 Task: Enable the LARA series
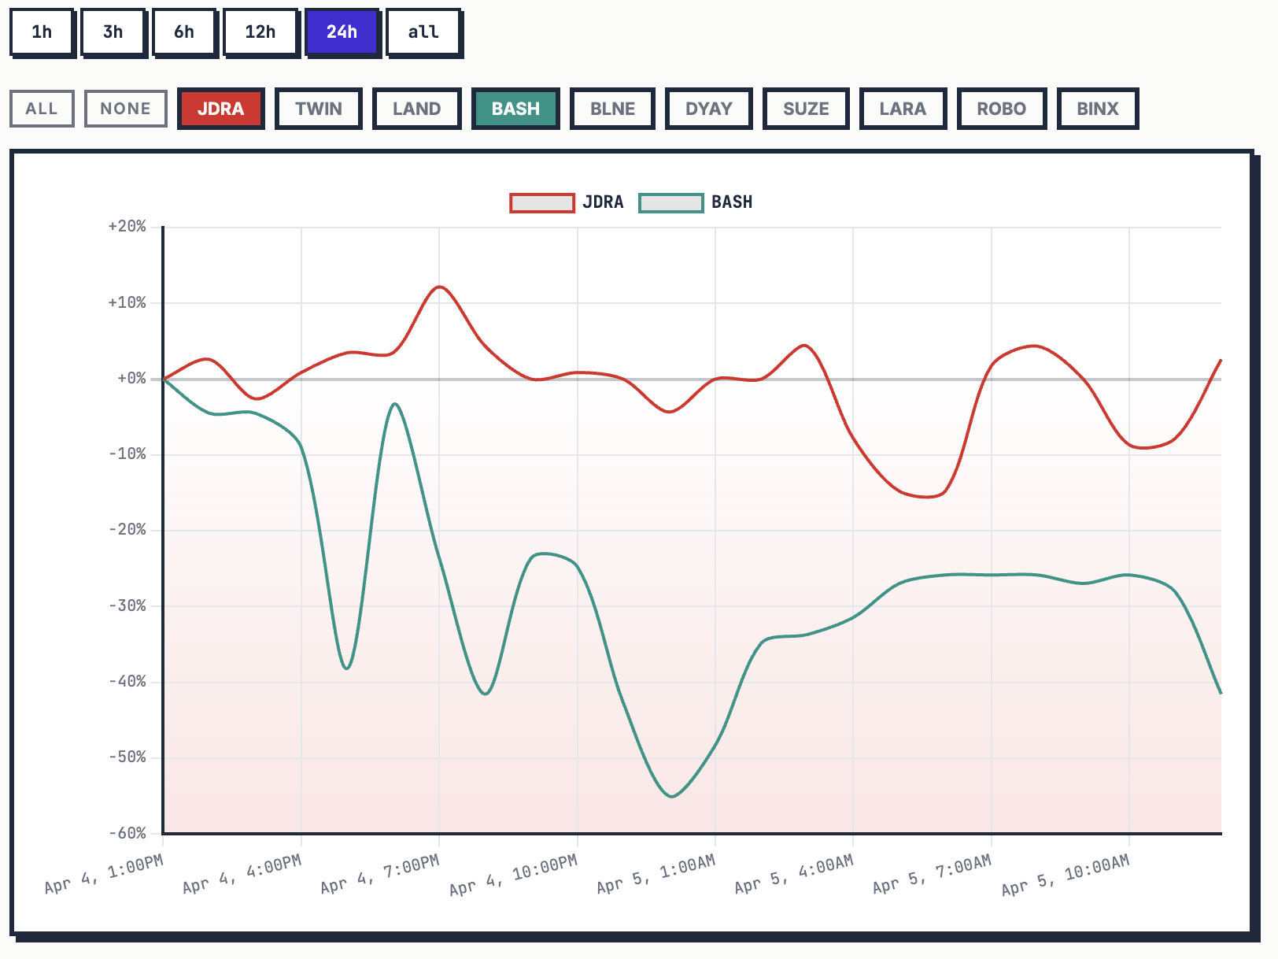click(903, 109)
